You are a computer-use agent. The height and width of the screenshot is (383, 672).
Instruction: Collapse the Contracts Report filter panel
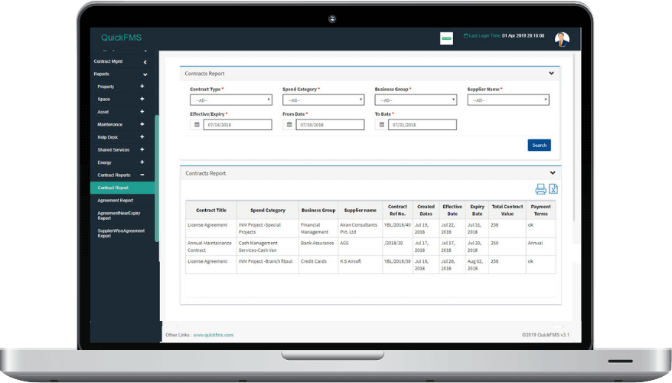(551, 74)
